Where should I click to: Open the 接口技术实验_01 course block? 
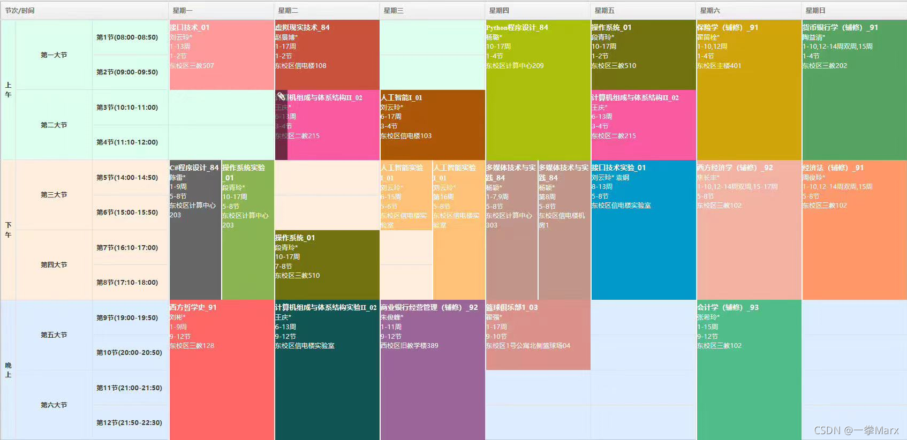click(x=644, y=230)
